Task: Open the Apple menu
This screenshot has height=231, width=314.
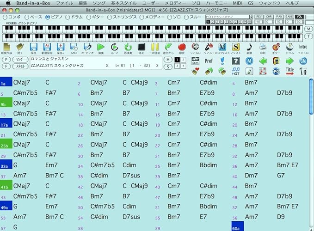Action: 8,3
